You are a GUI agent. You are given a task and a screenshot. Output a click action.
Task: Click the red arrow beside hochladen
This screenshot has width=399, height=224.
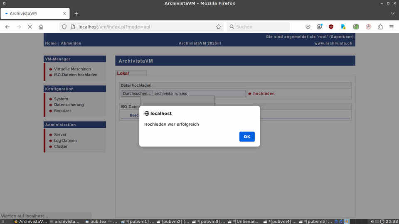pyautogui.click(x=250, y=94)
